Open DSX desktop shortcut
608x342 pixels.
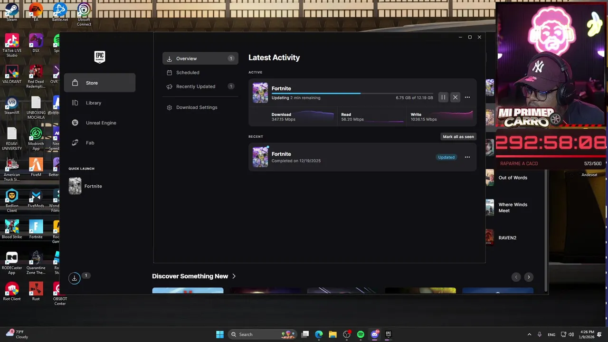click(36, 43)
